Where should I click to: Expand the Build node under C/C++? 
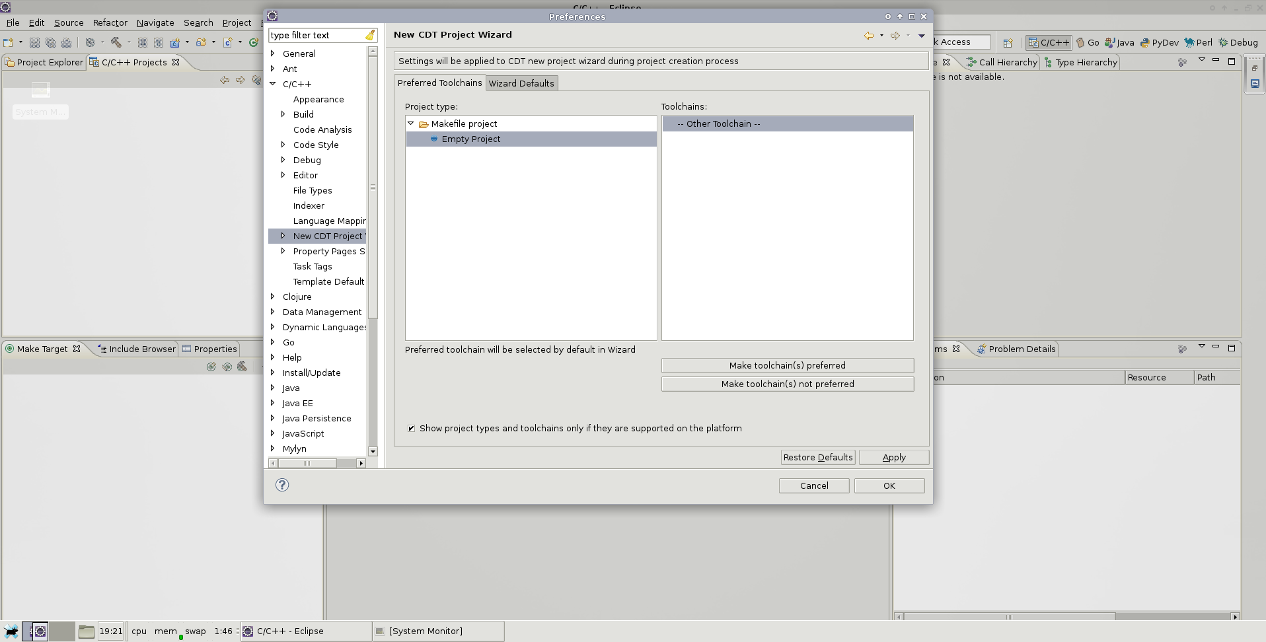(283, 114)
